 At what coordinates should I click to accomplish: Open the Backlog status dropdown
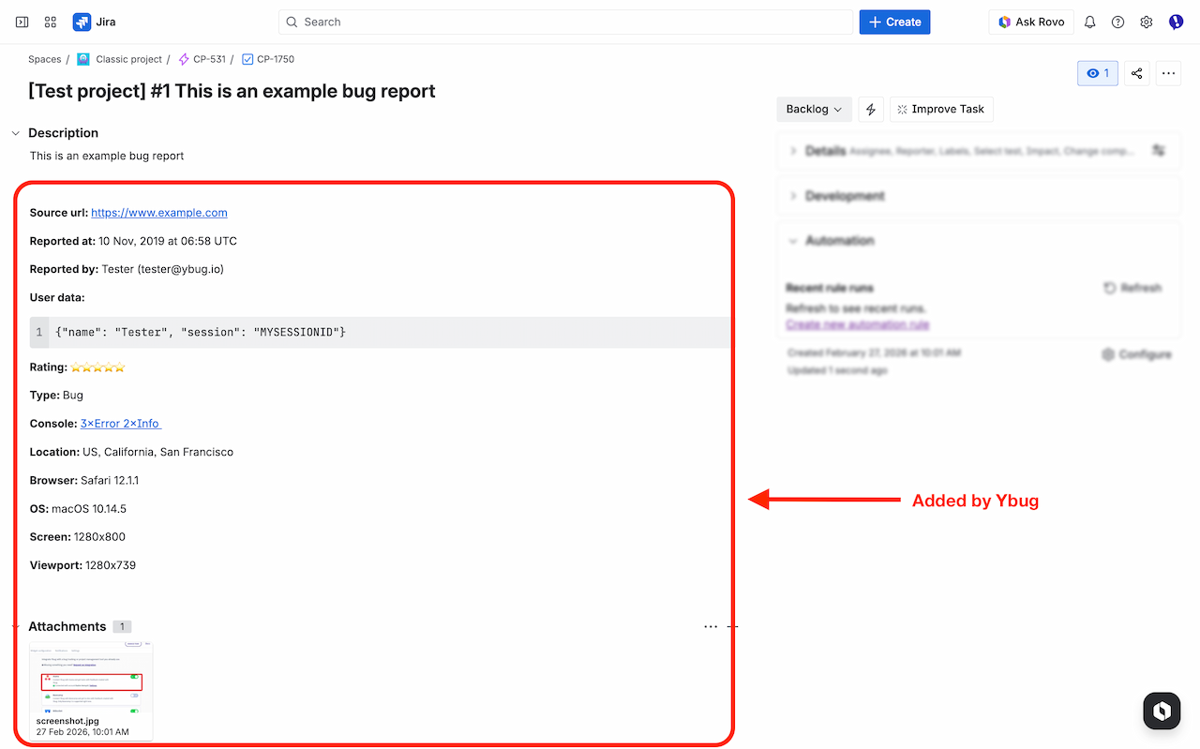tap(814, 109)
